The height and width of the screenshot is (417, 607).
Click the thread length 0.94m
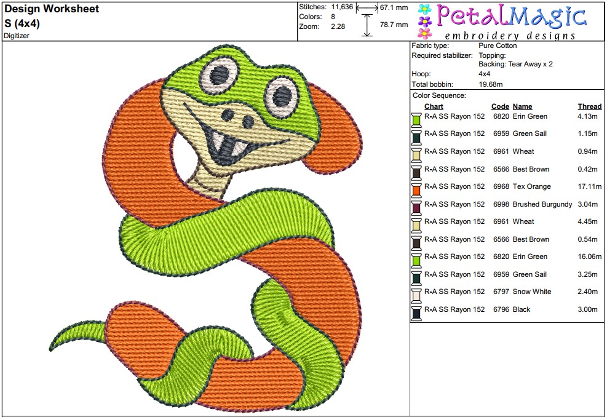[587, 151]
